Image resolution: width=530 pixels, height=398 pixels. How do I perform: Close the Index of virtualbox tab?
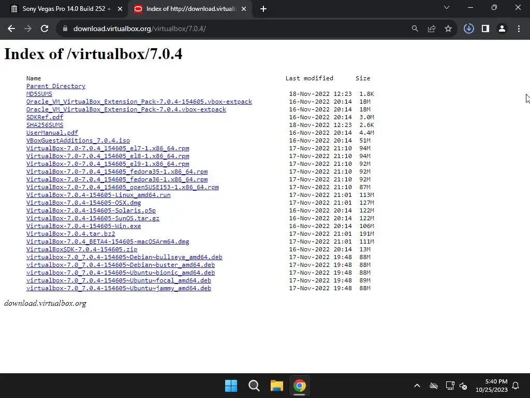point(244,9)
